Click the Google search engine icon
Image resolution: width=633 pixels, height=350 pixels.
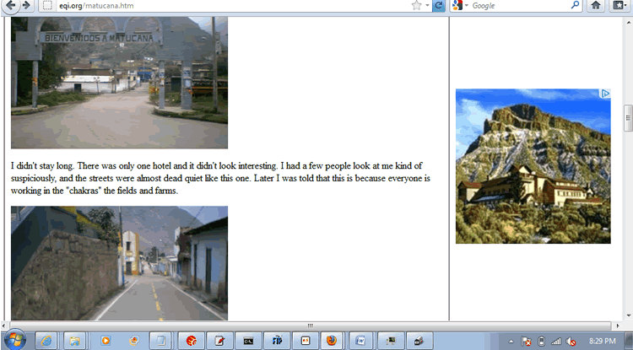pos(457,5)
